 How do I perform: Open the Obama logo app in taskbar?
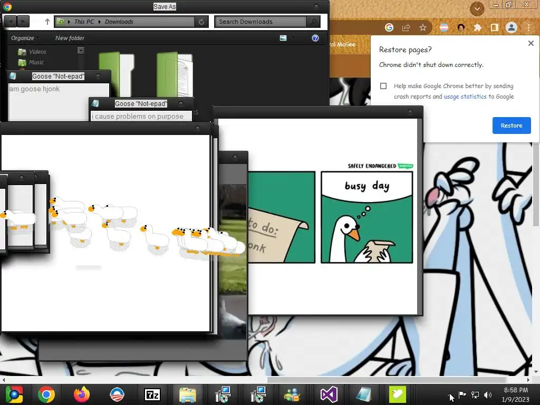pos(117,394)
